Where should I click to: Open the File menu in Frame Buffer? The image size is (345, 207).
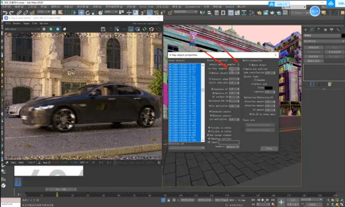(8, 23)
